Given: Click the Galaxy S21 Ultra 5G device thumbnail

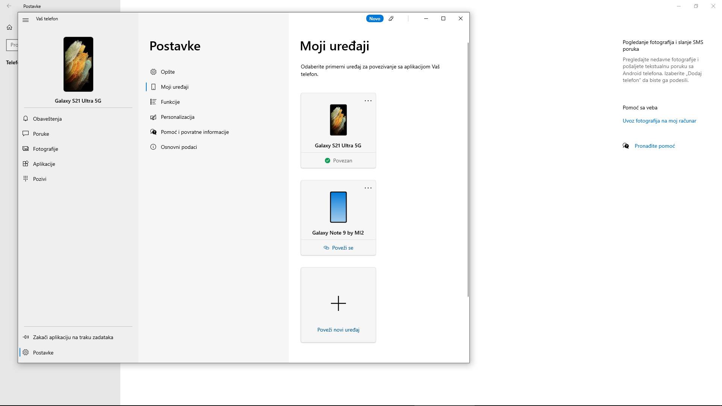Looking at the screenshot, I should pyautogui.click(x=338, y=120).
